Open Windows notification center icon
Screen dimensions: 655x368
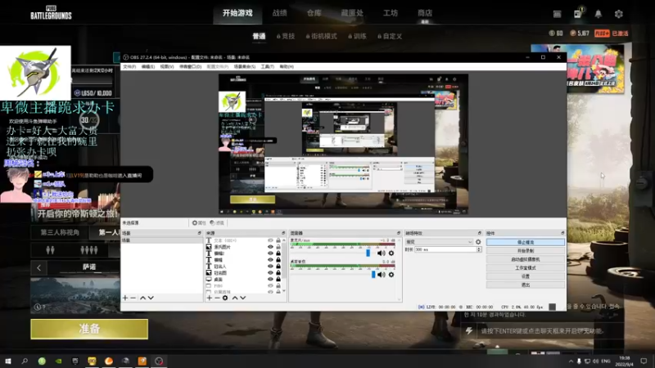[644, 361]
